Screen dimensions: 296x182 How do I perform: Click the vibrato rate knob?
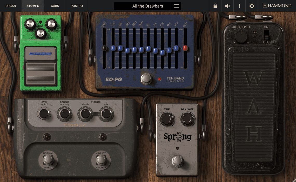106,114
